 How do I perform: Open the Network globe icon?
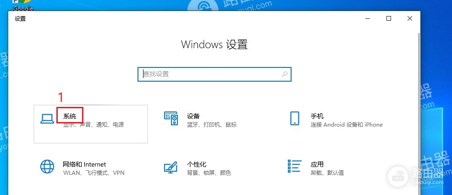[x=47, y=167]
